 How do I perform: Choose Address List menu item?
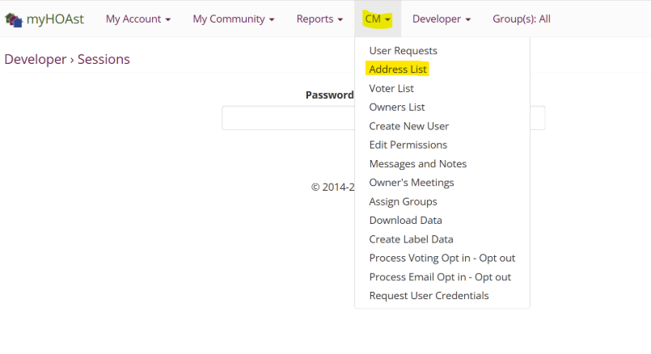398,70
